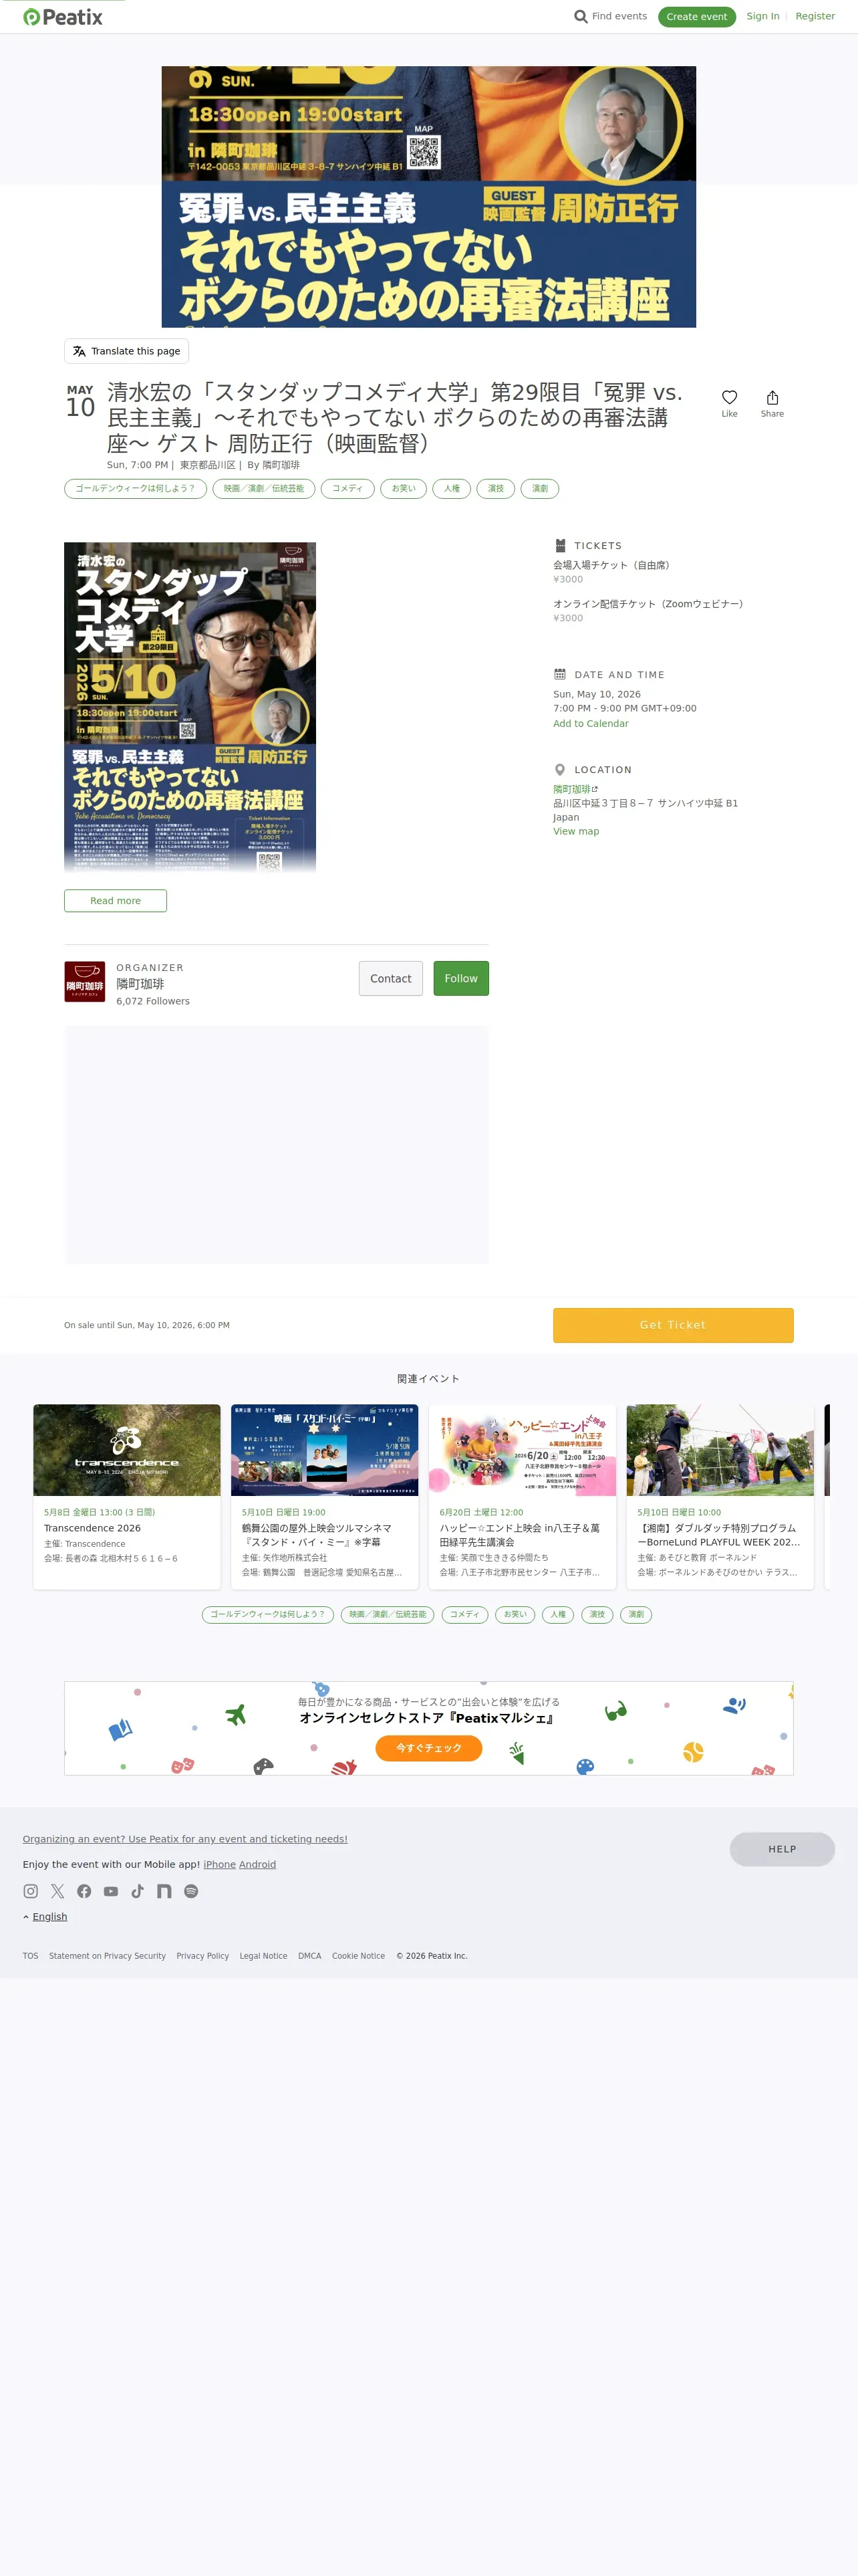Open the TOS footer link

click(31, 1956)
